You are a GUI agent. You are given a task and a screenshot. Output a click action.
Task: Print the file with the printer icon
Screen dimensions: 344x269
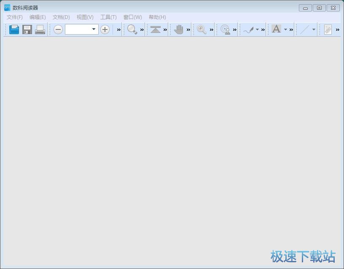(40, 29)
